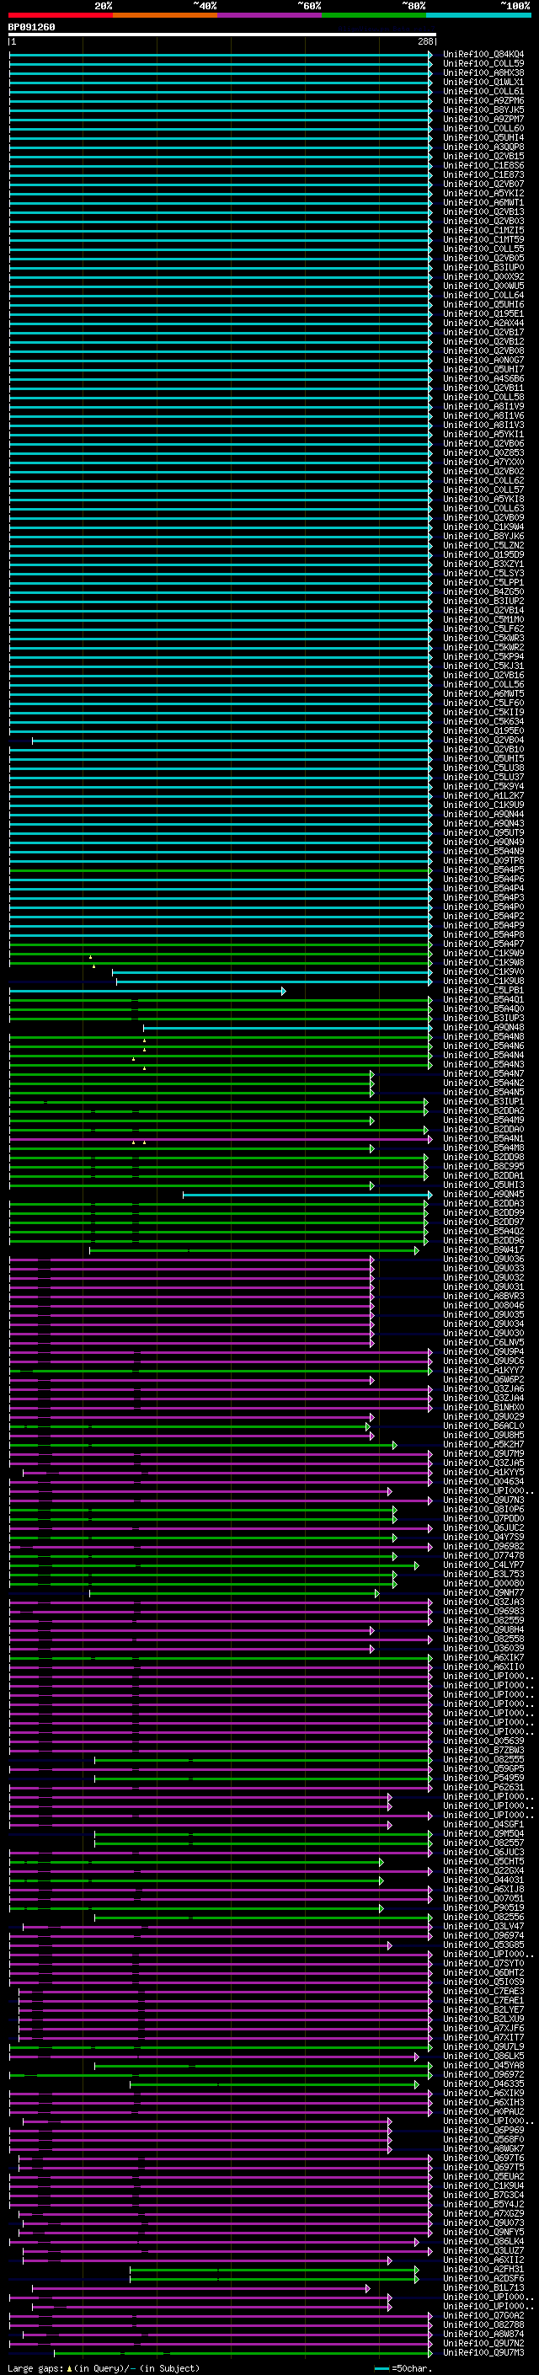Select the green ~80% identity legend segment
The image size is (539, 2375).
click(374, 15)
